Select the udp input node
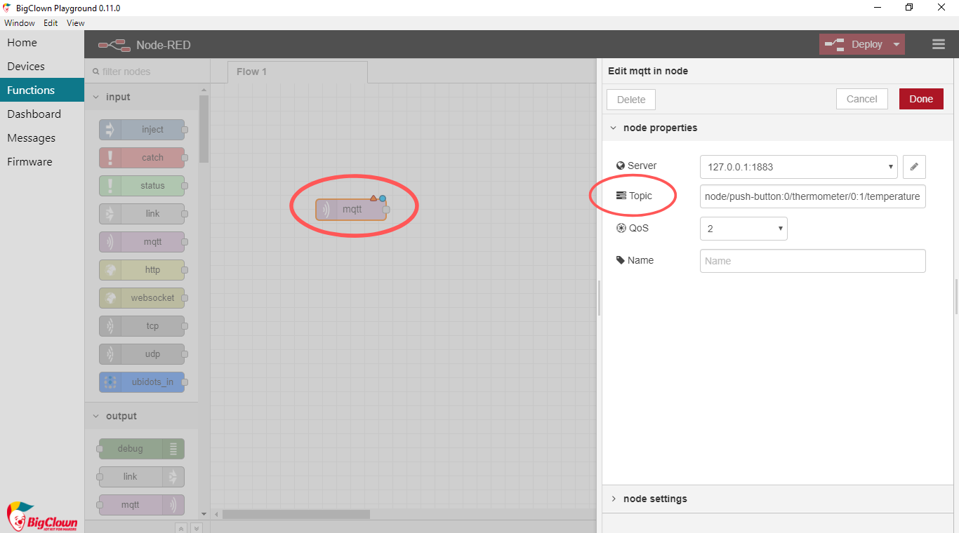 point(142,354)
